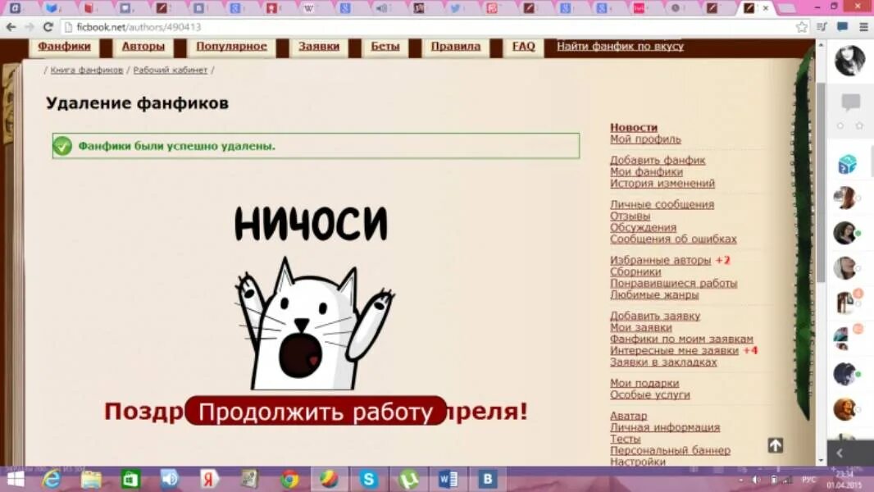Go to Рабочий кабинет breadcrumb
Image resolution: width=874 pixels, height=492 pixels.
pyautogui.click(x=170, y=70)
